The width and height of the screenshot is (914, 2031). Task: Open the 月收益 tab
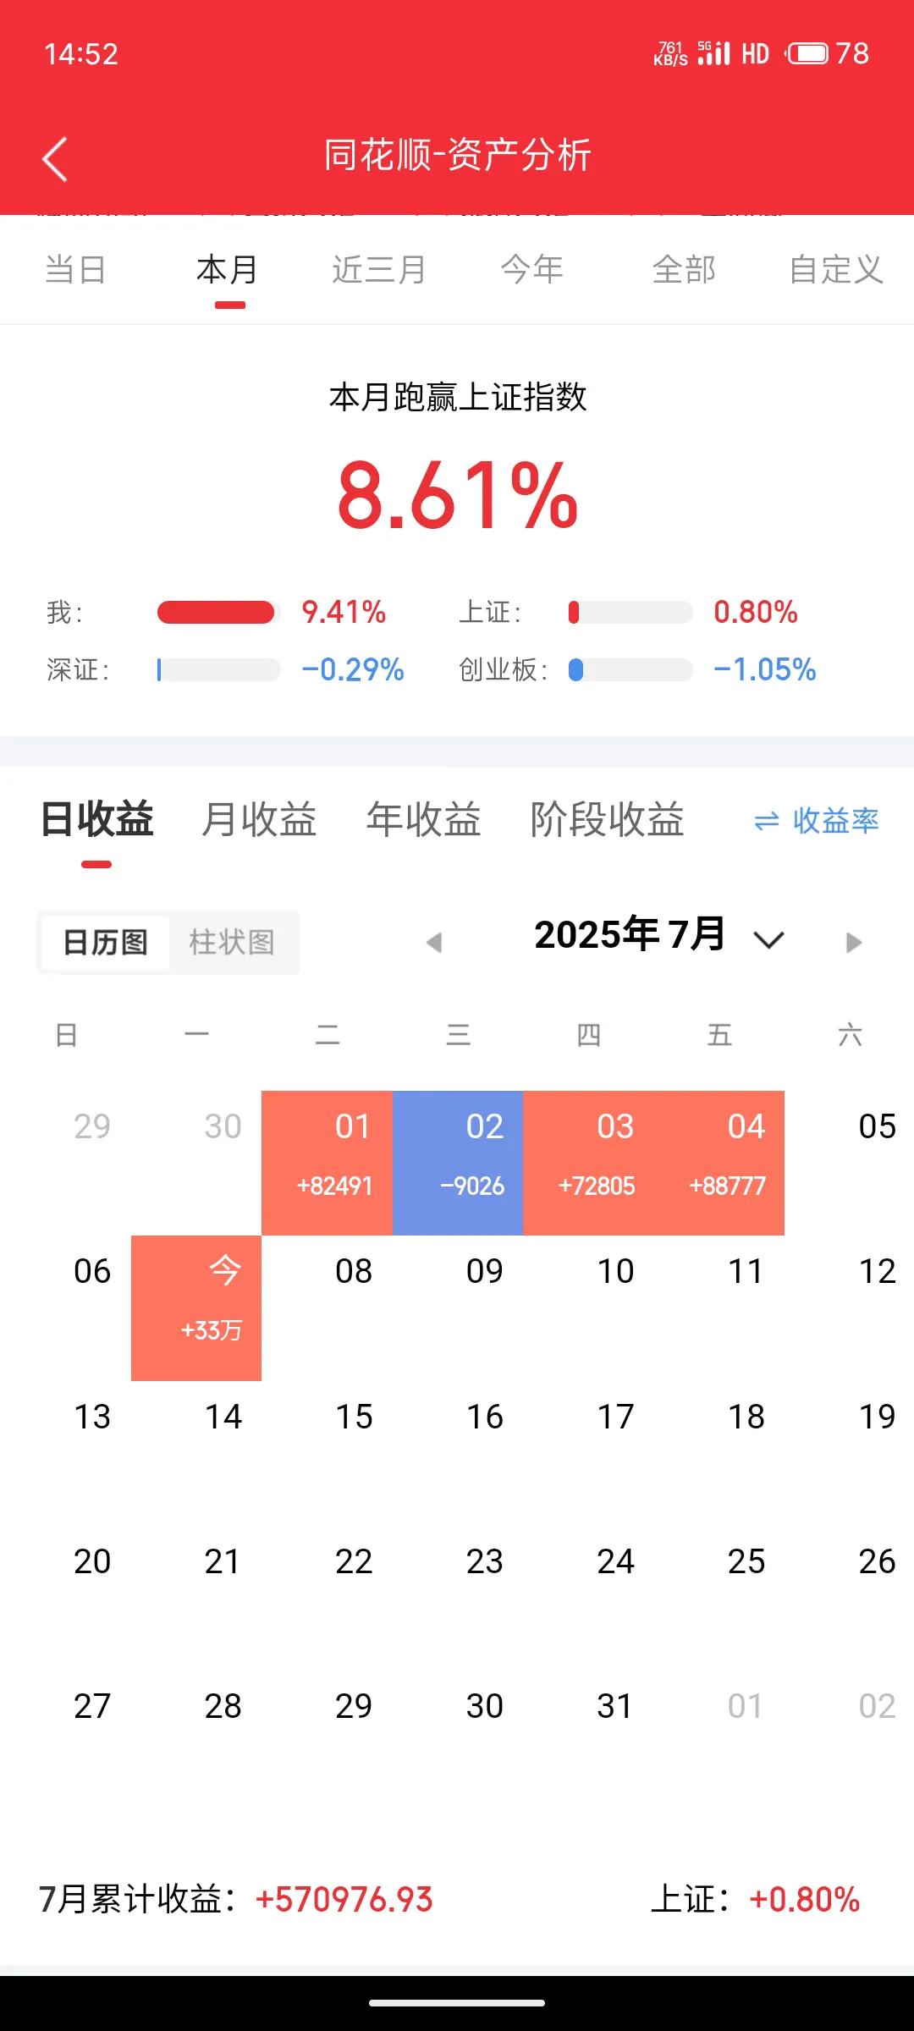[259, 819]
